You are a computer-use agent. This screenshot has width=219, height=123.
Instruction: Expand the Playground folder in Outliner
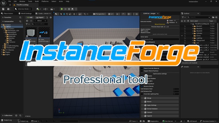coord(193,40)
